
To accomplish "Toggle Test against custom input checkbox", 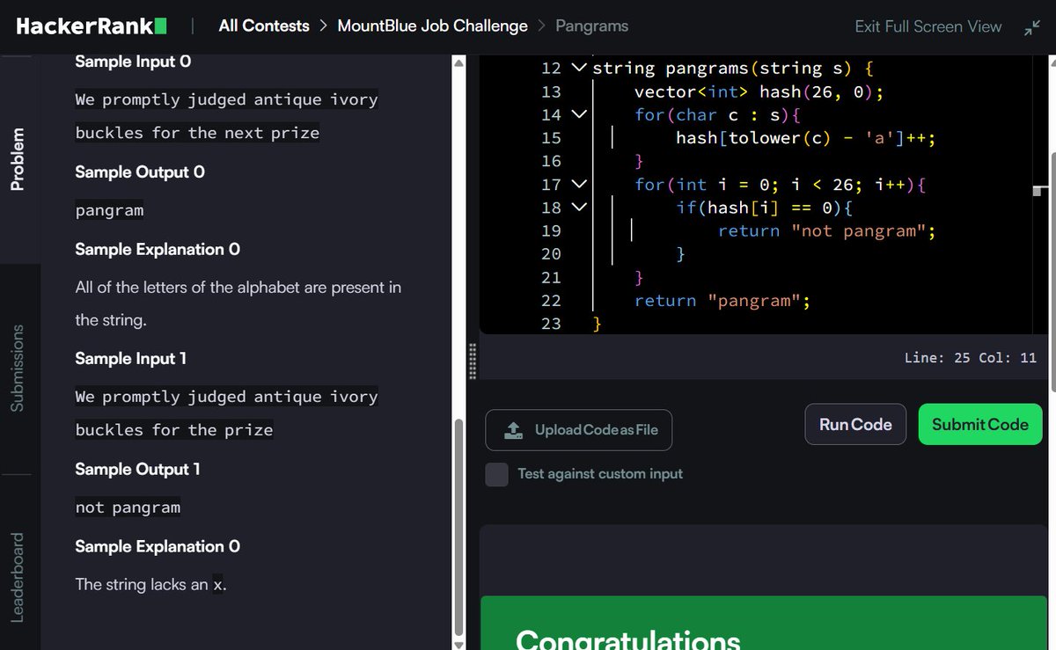I will [497, 474].
